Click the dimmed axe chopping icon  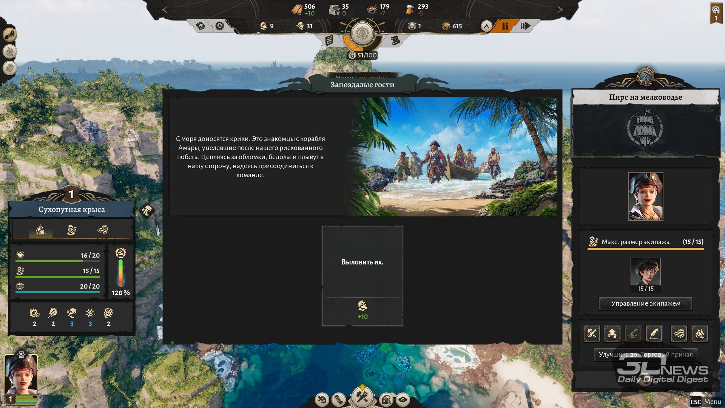coord(633,334)
